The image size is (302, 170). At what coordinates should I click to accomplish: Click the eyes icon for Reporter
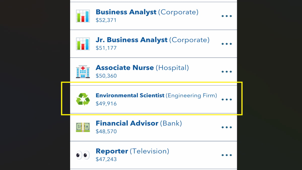click(x=83, y=155)
